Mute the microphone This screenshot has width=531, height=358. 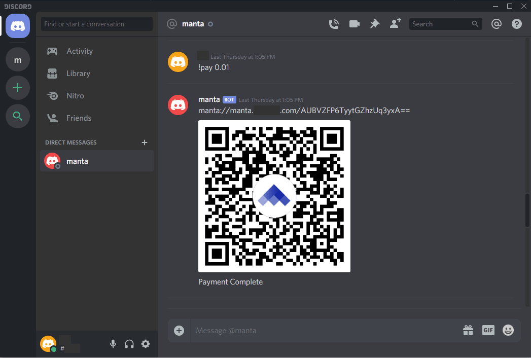point(113,344)
